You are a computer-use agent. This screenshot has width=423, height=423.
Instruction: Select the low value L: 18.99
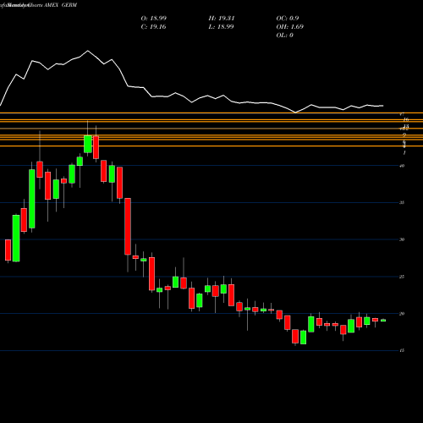[221, 27]
